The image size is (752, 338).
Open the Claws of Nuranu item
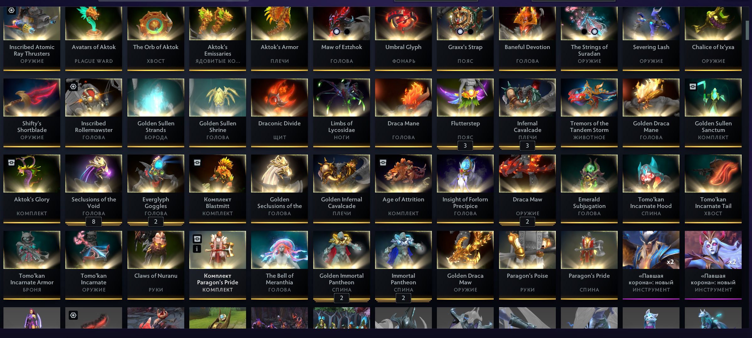coord(156,265)
